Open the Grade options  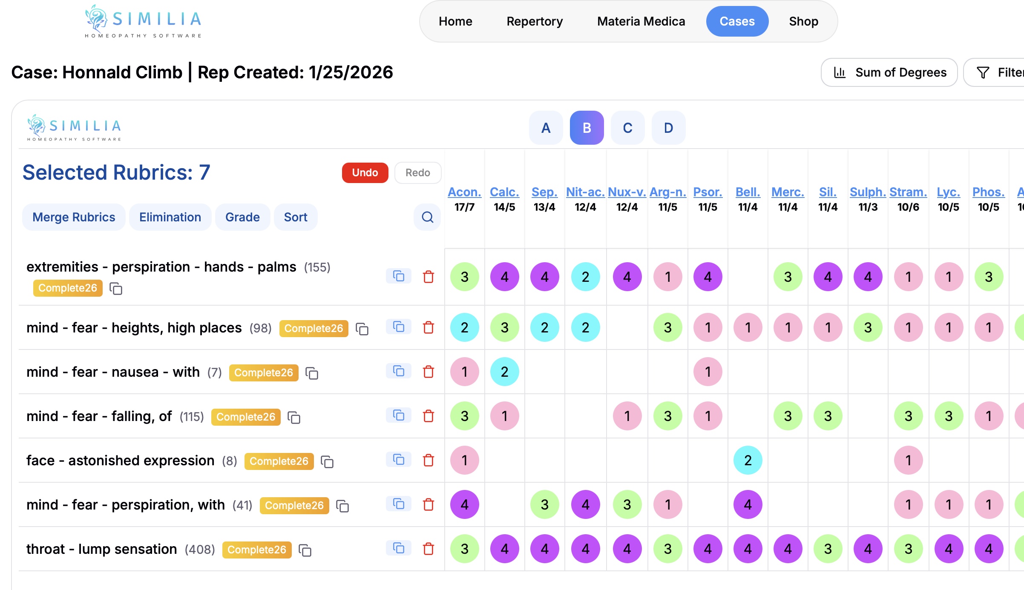[x=242, y=217]
